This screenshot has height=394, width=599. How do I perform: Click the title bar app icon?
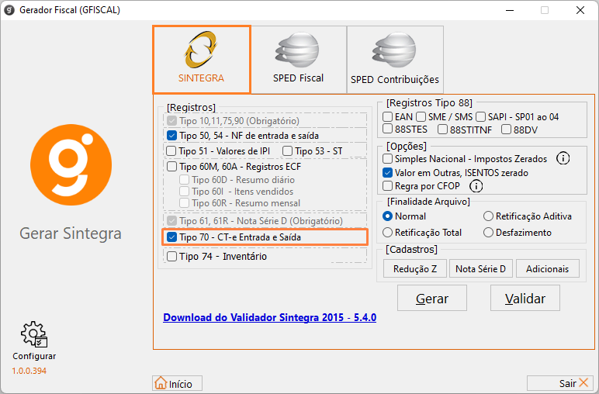tap(9, 10)
